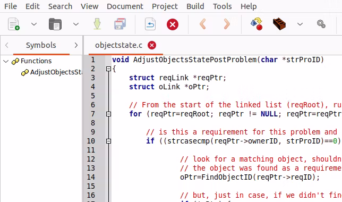
Task: Open an existing file toolbar icon
Action: click(x=55, y=24)
